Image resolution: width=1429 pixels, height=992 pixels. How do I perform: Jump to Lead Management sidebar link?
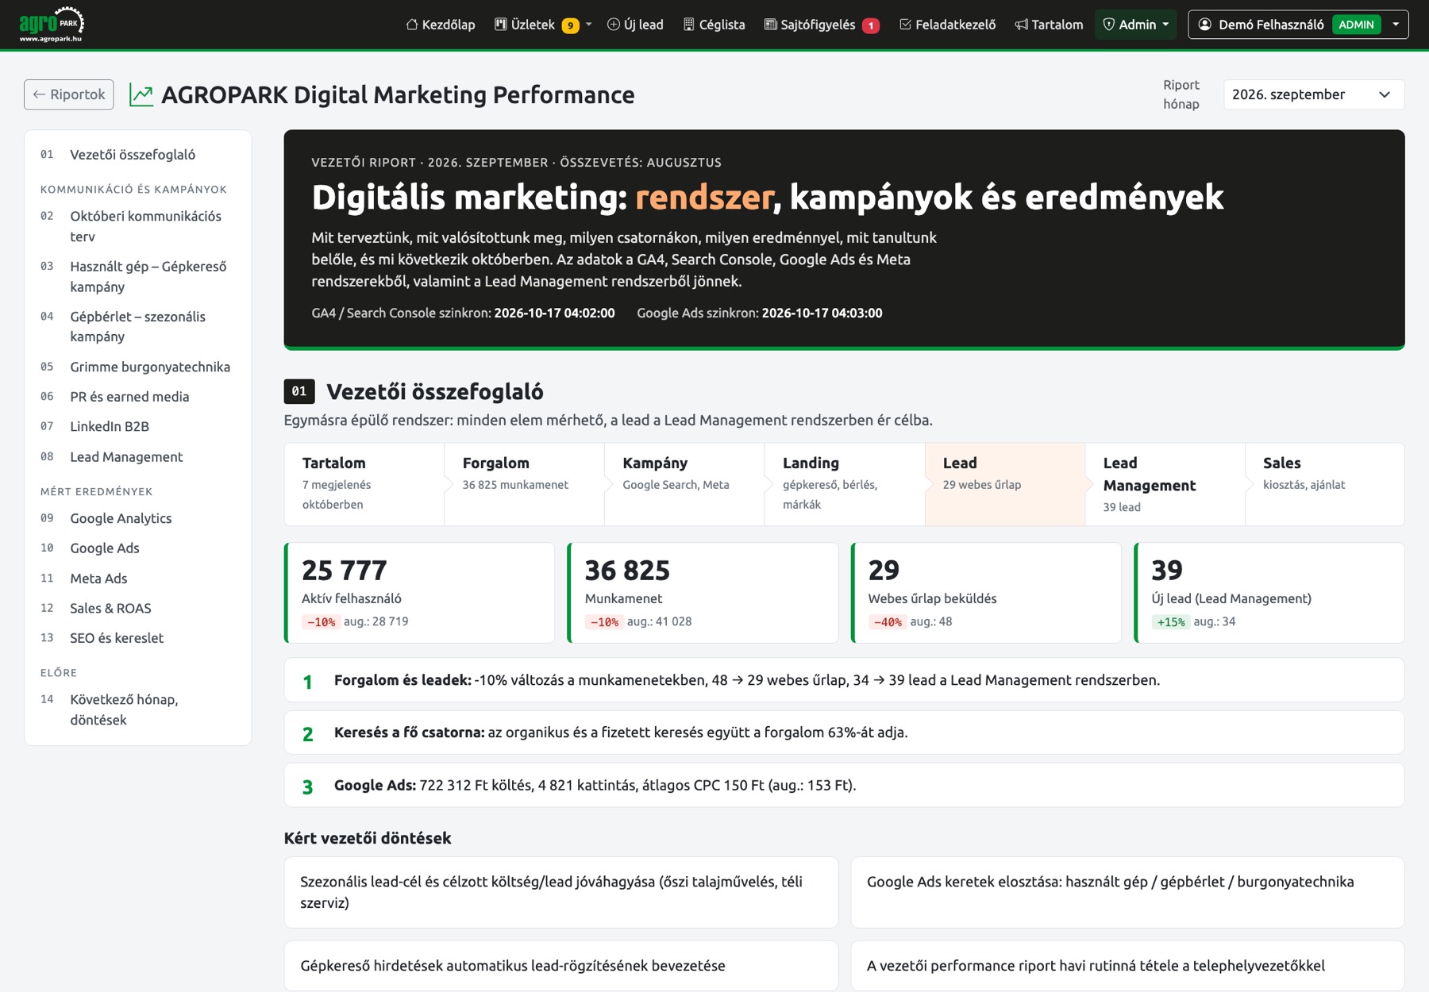click(x=138, y=457)
